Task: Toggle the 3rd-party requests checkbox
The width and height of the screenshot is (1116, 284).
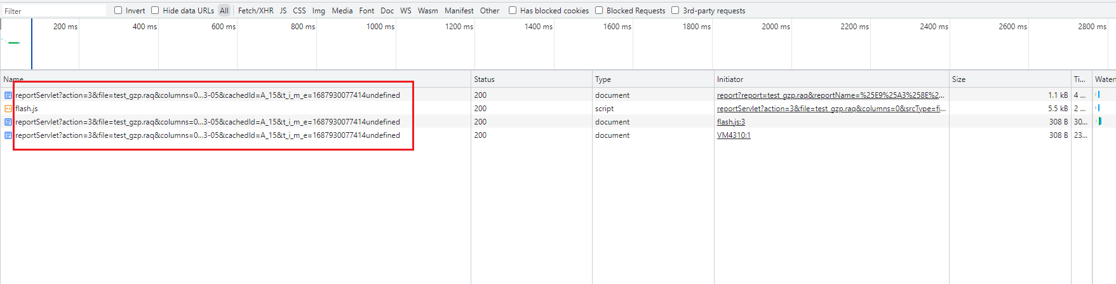Action: 675,10
